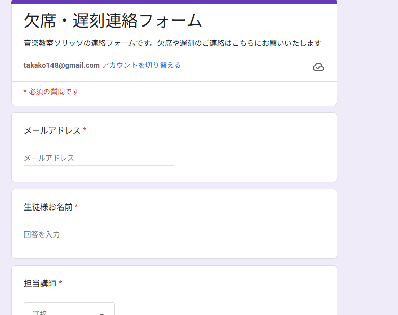The height and width of the screenshot is (315, 398).
Task: Click the 生徒様お名前 question label
Action: [48, 207]
